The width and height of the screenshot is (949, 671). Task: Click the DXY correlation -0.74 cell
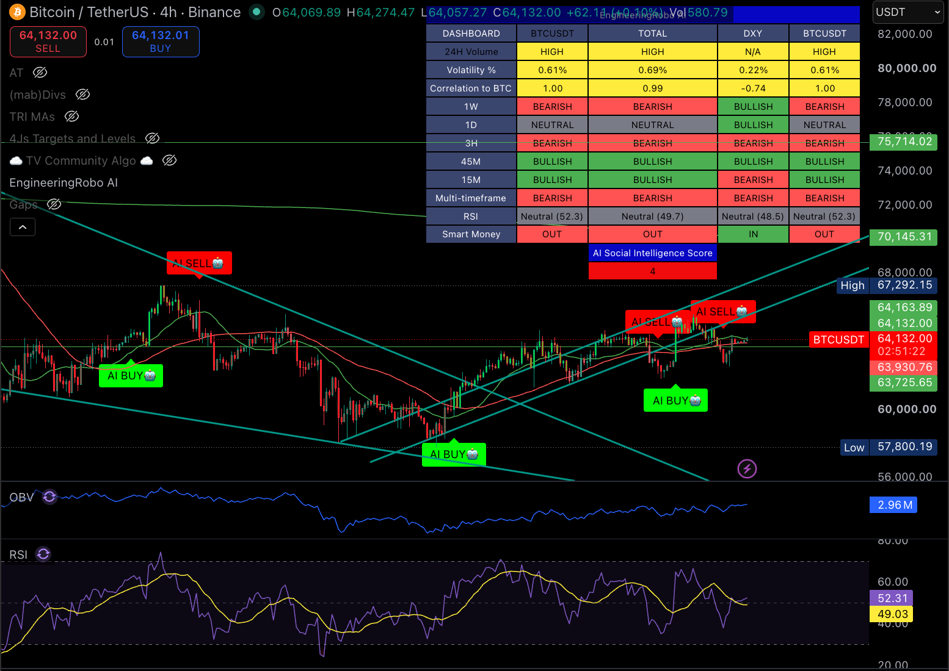click(x=753, y=88)
